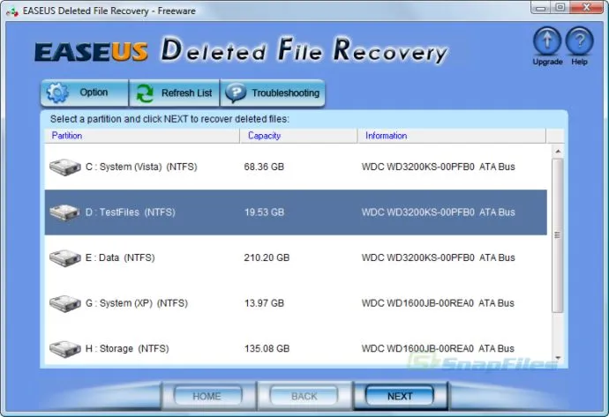This screenshot has height=417, width=609.
Task: Click the scrollbar down arrow
Action: tap(558, 358)
